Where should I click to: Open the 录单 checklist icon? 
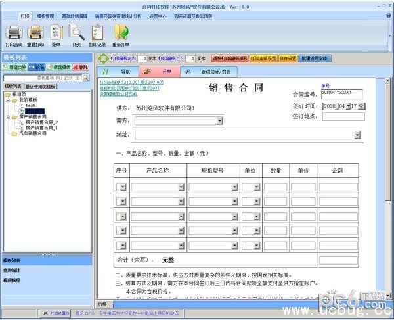click(x=56, y=33)
